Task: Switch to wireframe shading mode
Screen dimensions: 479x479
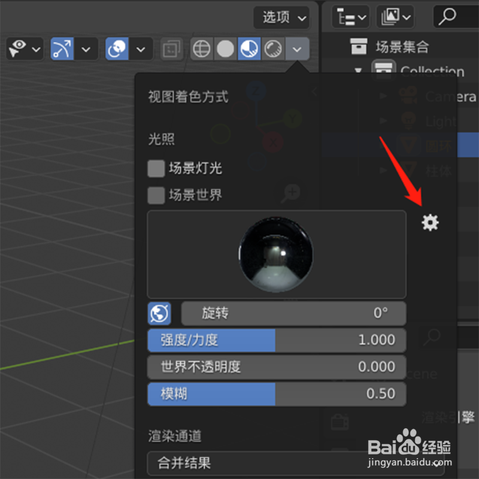Action: tap(202, 48)
